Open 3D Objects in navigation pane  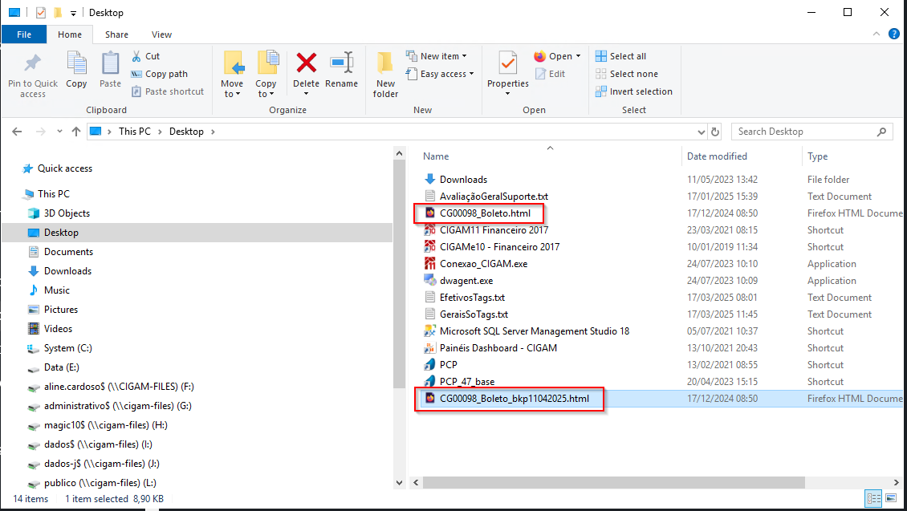[67, 213]
